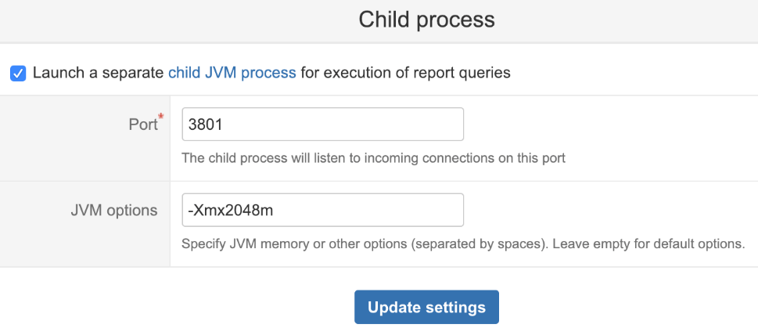Click the Update settings button

coord(426,307)
